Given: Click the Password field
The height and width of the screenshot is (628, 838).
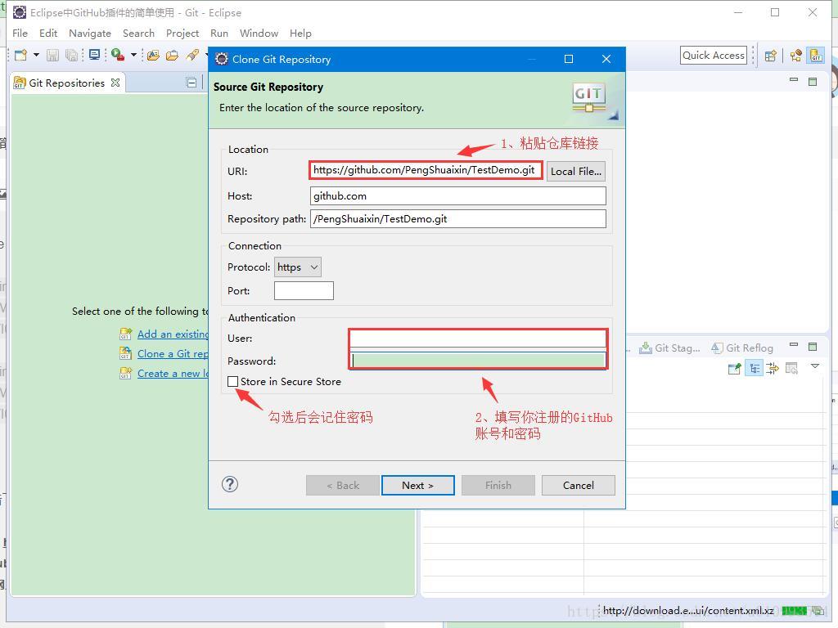Looking at the screenshot, I should pos(478,361).
